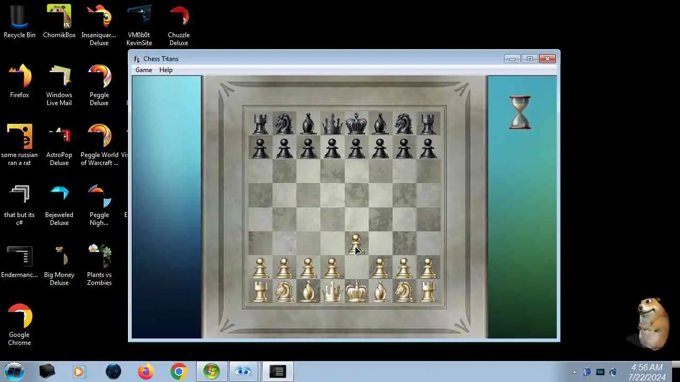Select the white bishop on f1
Viewport: 680px width, 382px height.
tap(380, 291)
